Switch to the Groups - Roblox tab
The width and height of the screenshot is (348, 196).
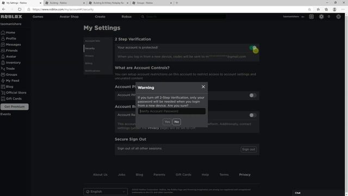coord(152,3)
